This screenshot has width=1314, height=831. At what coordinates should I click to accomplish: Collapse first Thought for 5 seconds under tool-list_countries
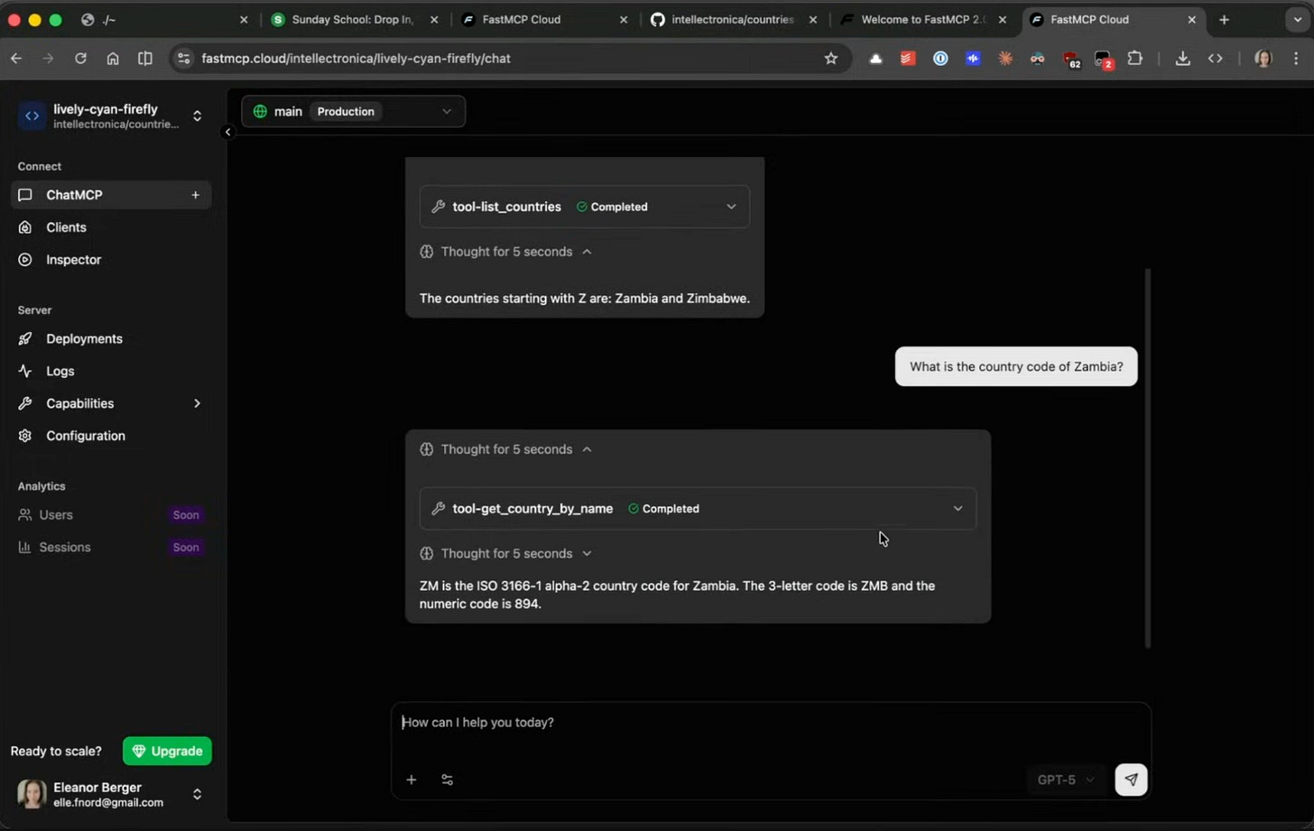[506, 252]
